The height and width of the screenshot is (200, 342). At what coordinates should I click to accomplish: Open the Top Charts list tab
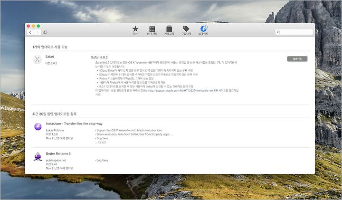152,30
